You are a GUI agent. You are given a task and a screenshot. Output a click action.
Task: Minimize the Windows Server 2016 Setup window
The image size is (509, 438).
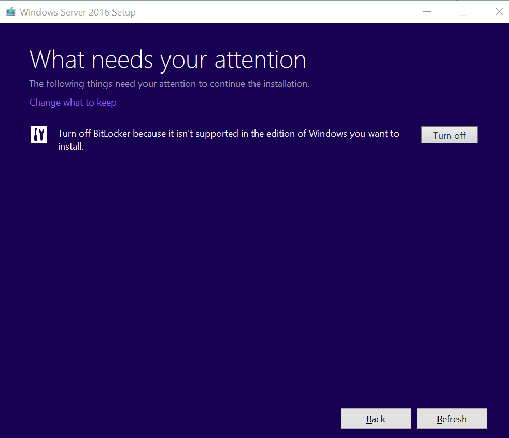(426, 11)
